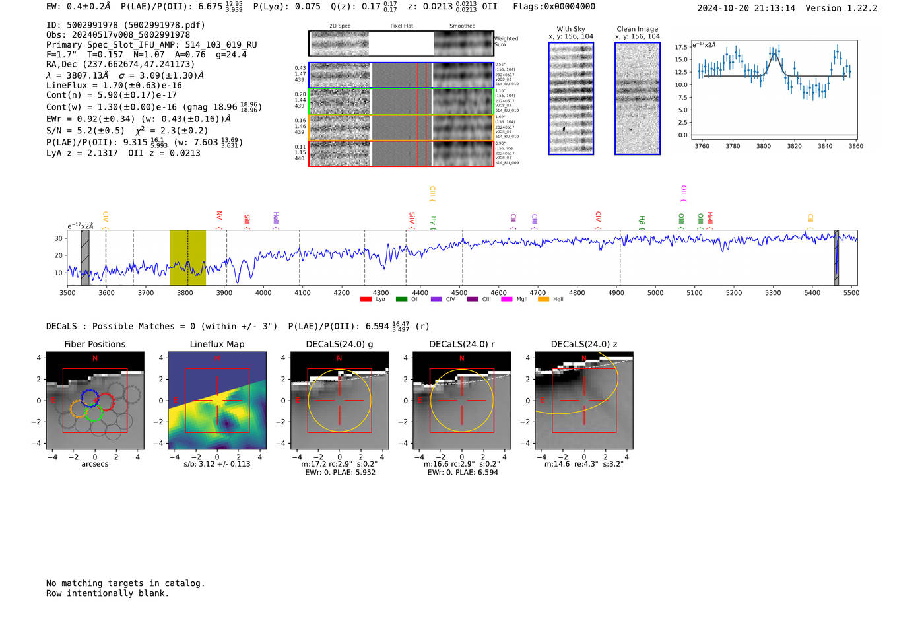Viewport: 924px width, 629px height.
Task: Open the Weighted Sum 2D spectrum strip
Action: [401, 44]
